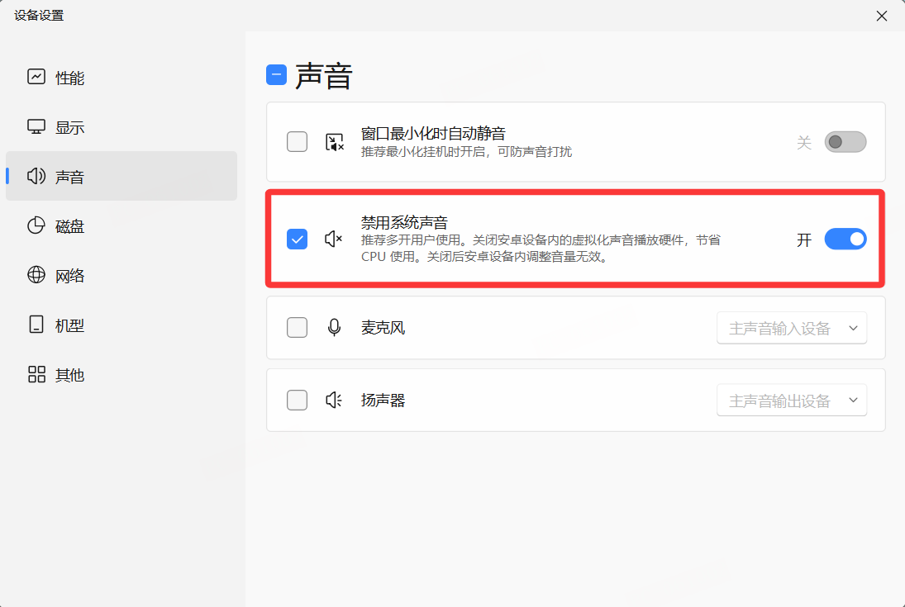
Task: Click the 网络 globe icon
Action: coord(36,276)
